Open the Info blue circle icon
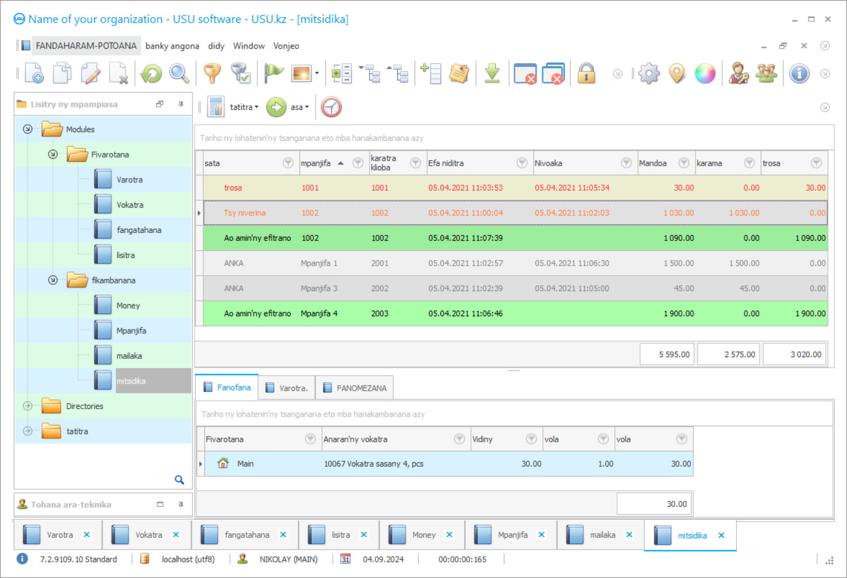 pyautogui.click(x=800, y=73)
